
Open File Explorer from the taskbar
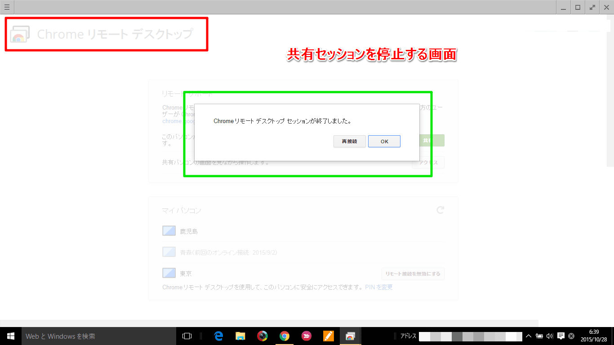coord(240,336)
